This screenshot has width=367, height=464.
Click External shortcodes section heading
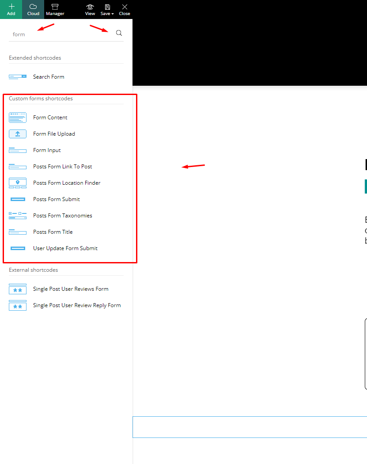point(34,270)
